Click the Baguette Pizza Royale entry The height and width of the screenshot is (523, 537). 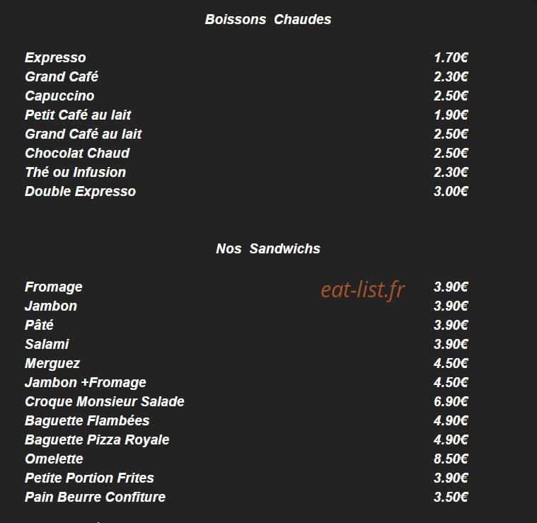(97, 440)
